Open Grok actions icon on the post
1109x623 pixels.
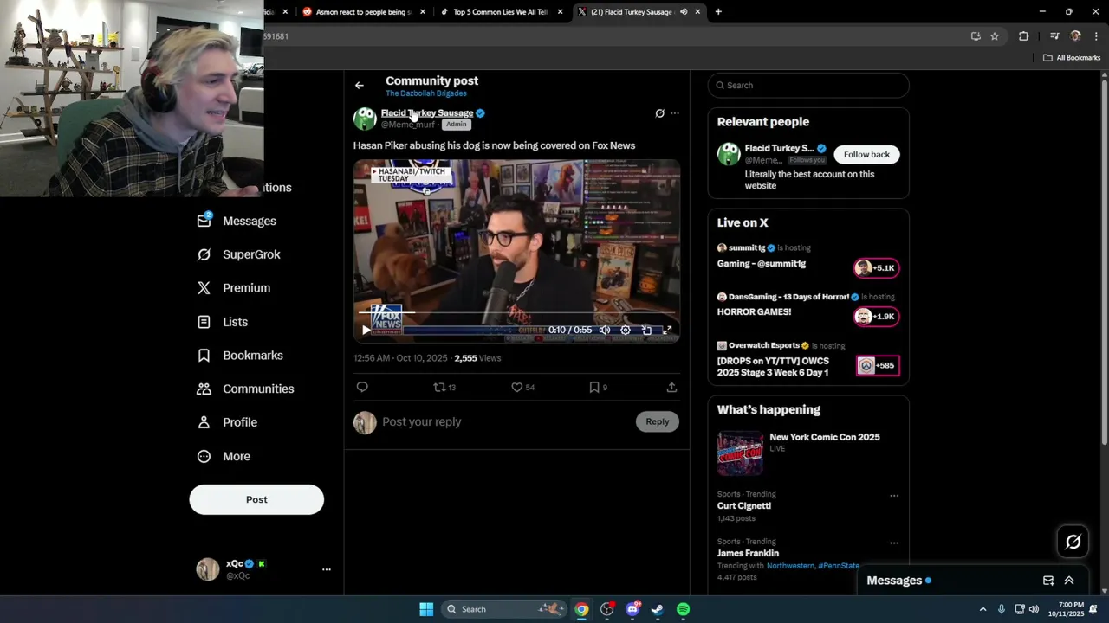(x=659, y=113)
